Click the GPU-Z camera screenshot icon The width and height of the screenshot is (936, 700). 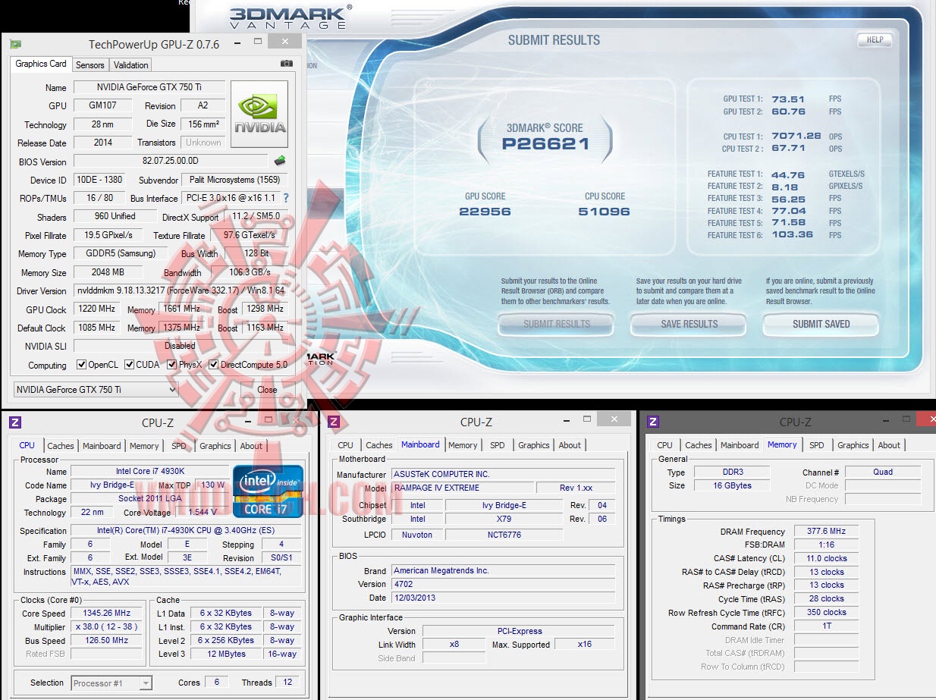click(x=287, y=64)
